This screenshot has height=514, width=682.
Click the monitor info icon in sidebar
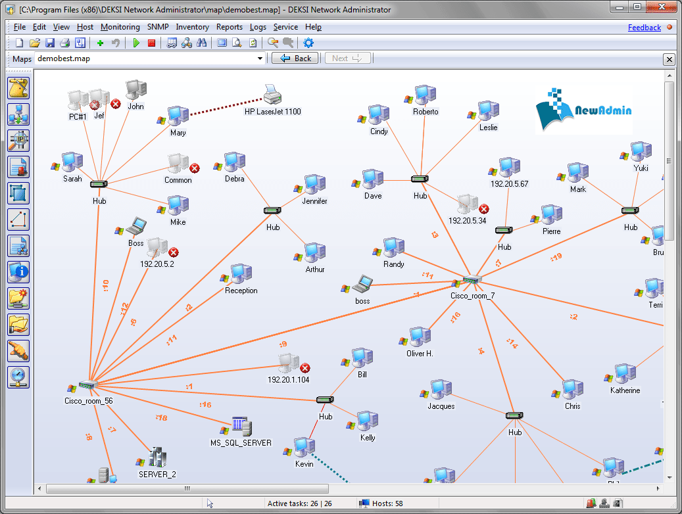coord(18,271)
